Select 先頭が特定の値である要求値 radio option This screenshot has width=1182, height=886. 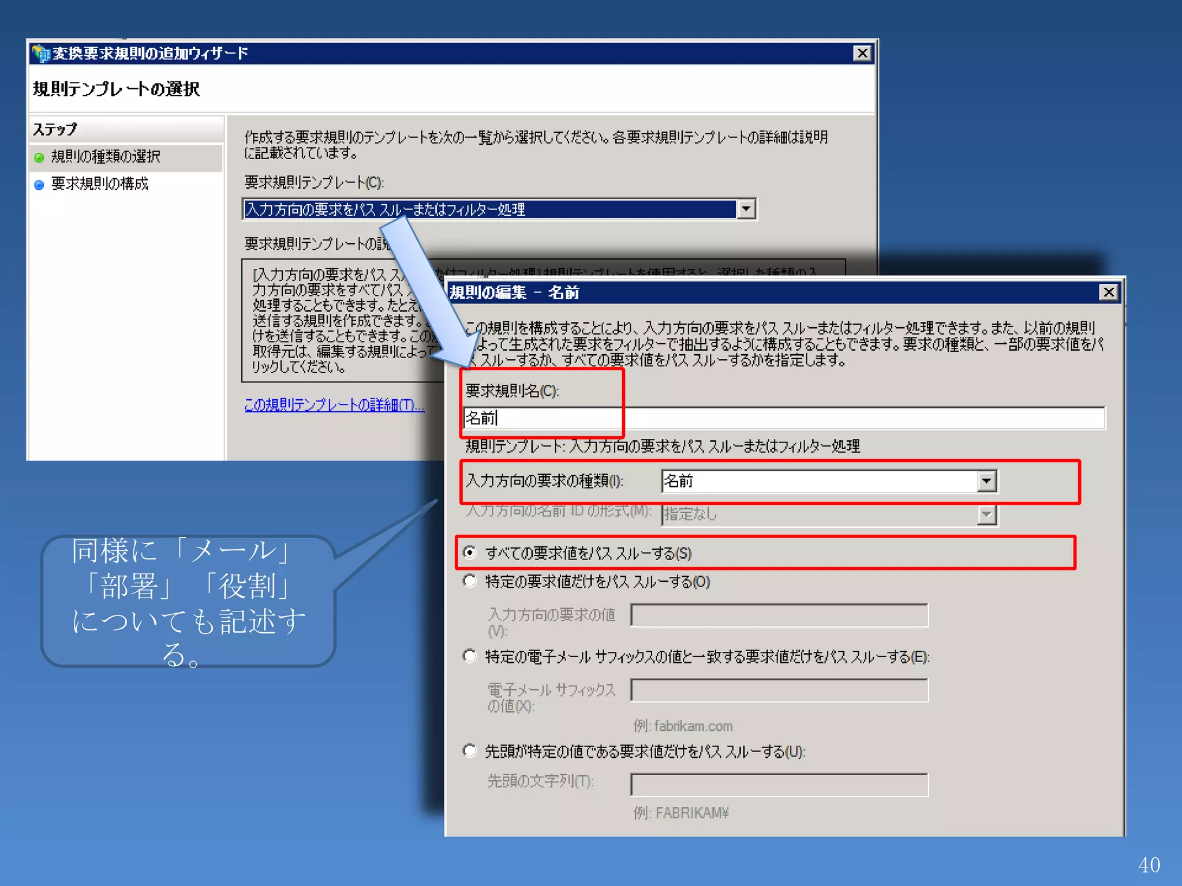(470, 750)
